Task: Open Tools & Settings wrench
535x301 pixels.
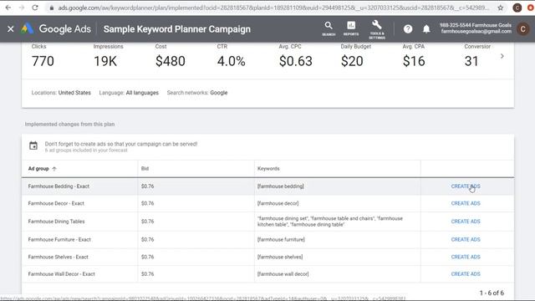Action: tap(377, 29)
